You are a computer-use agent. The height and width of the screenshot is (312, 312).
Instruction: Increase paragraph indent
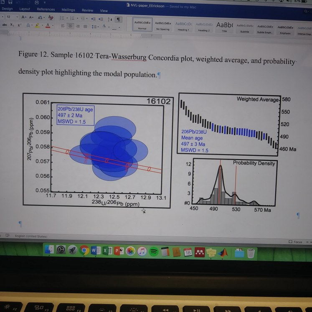point(101,19)
